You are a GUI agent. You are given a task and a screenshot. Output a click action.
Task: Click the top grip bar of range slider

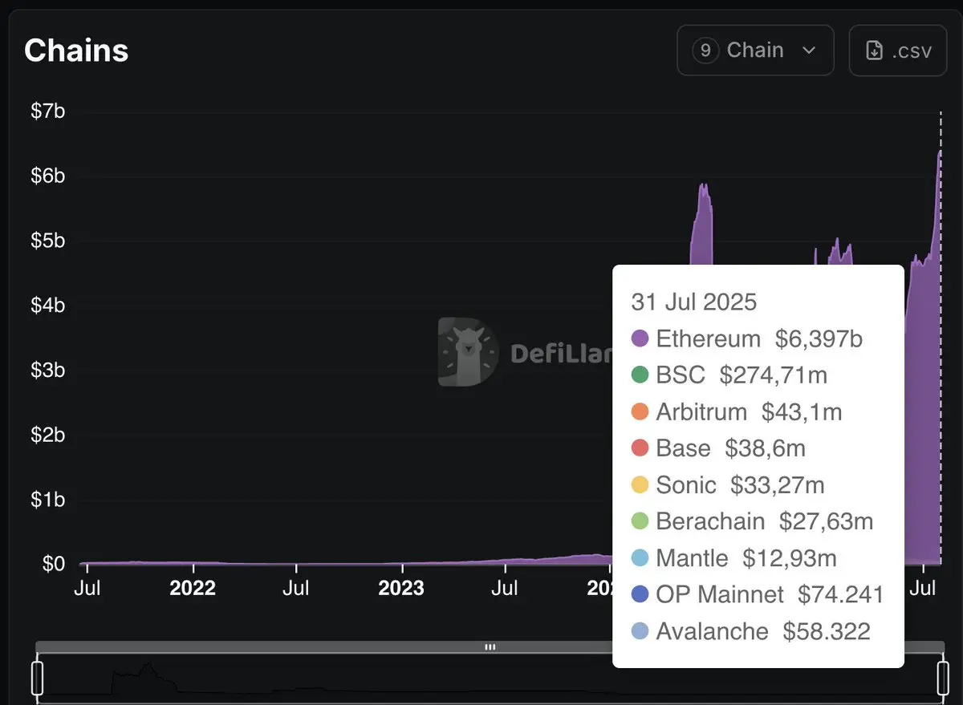490,646
